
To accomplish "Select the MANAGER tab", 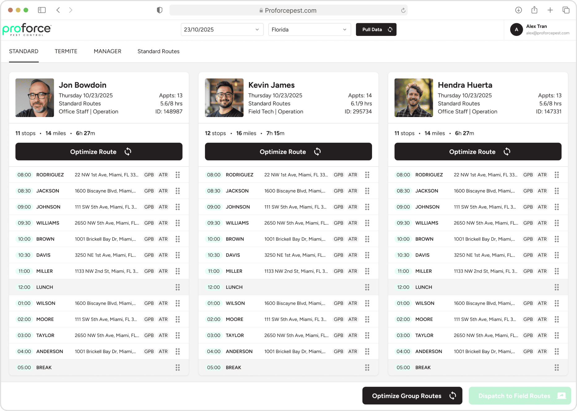I will (107, 51).
